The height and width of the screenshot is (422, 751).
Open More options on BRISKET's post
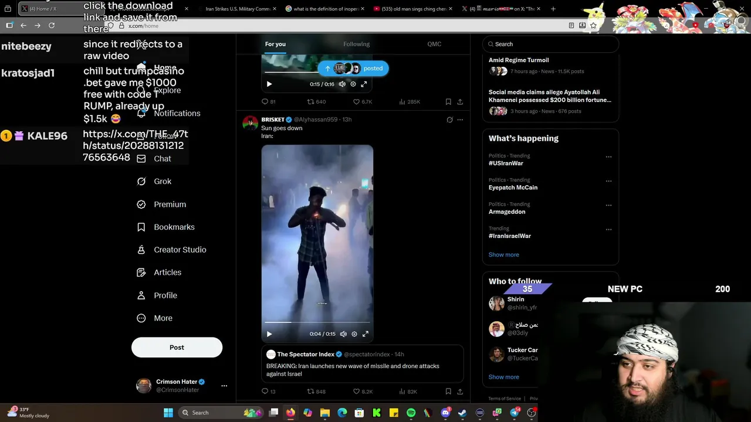click(x=460, y=120)
